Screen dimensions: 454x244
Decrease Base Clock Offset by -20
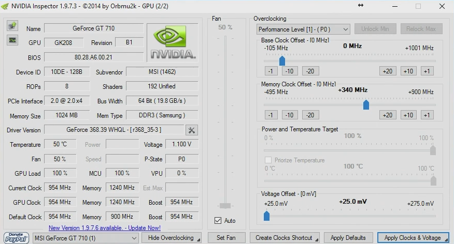tap(310, 71)
